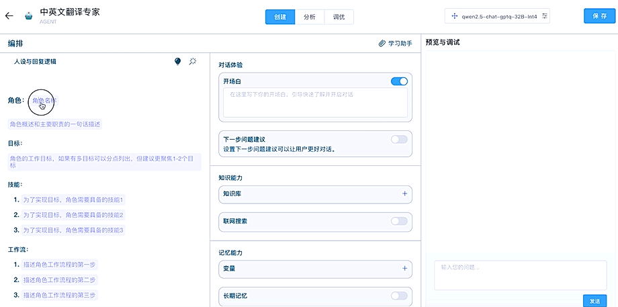This screenshot has height=307, width=618.
Task: Add a knowledge base with 知识库 plus
Action: pos(404,194)
